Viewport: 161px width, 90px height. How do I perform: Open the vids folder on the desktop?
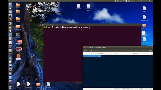pyautogui.click(x=38, y=85)
